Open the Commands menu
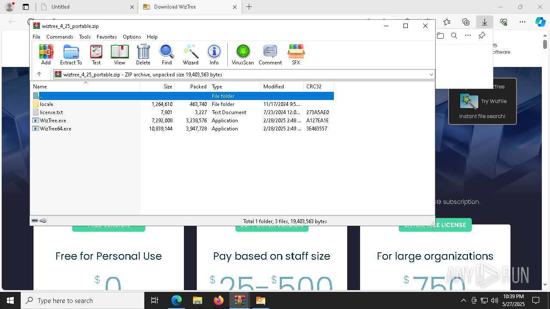Viewport: 550px width, 309px height. [x=60, y=37]
